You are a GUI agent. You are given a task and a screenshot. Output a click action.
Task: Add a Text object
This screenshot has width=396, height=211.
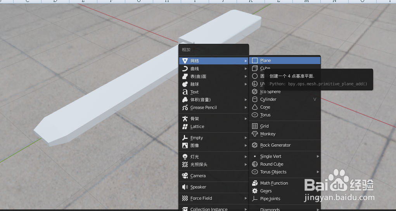click(x=214, y=92)
